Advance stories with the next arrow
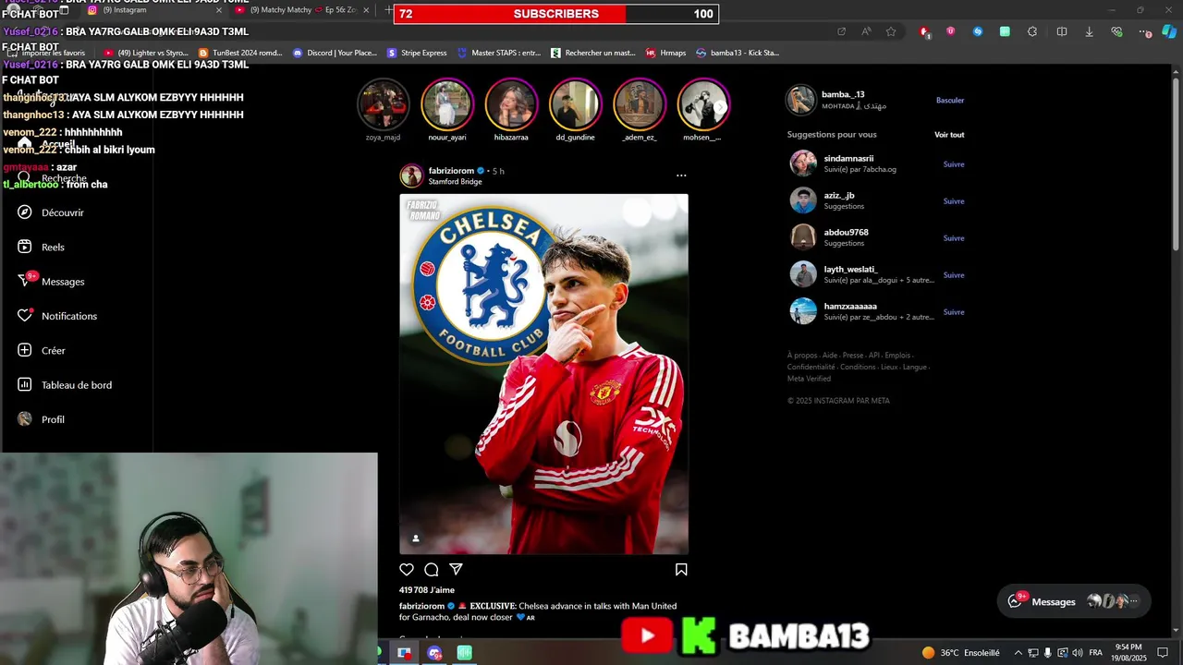The width and height of the screenshot is (1183, 665). click(x=720, y=107)
